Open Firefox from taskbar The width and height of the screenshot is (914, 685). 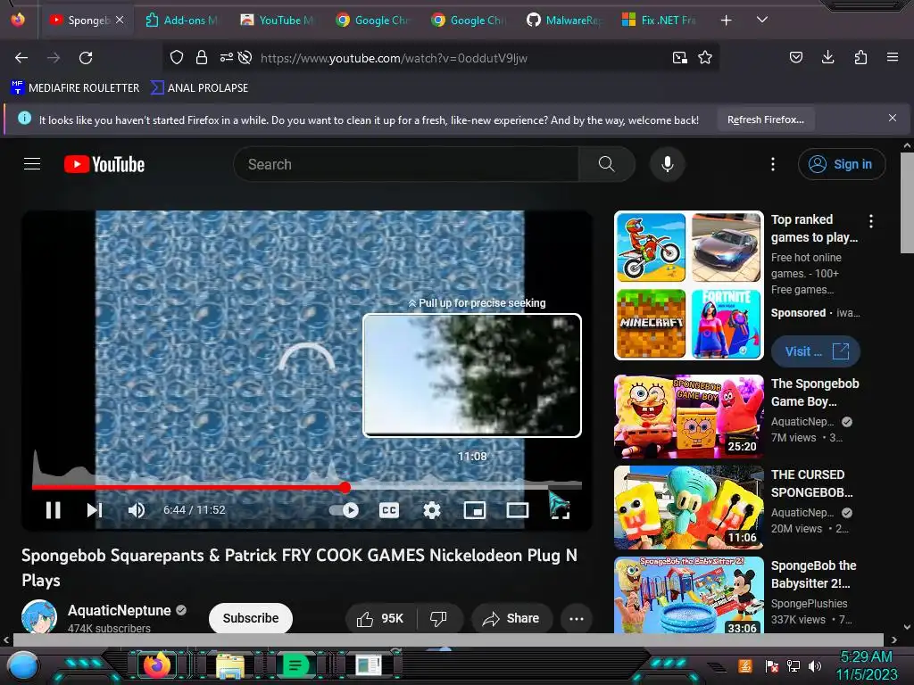[x=157, y=665]
